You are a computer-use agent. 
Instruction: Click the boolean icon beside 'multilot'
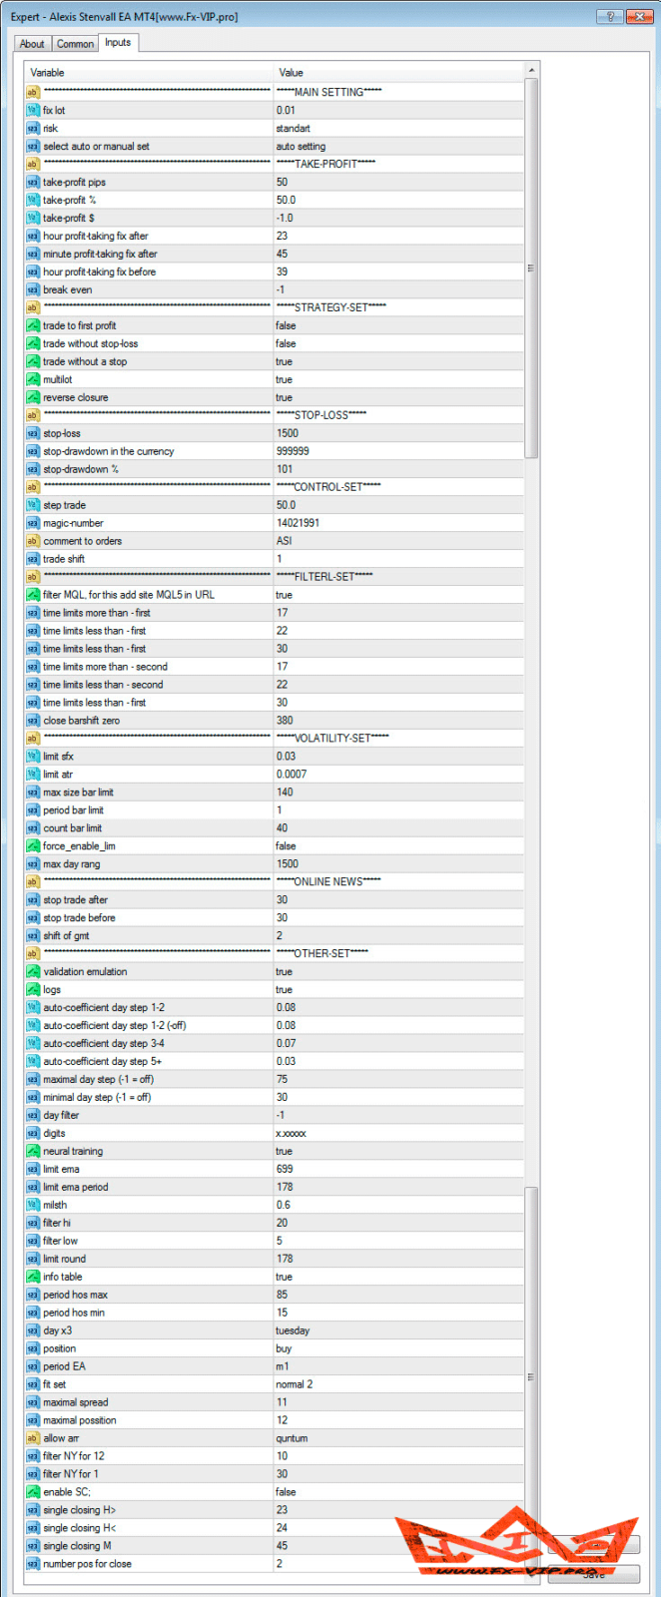pos(33,380)
